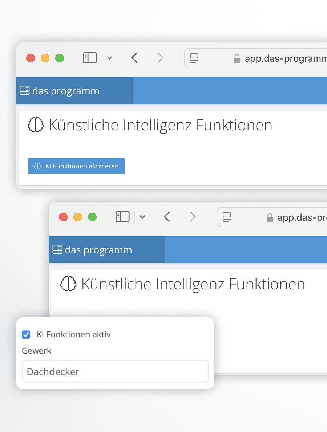
Task: Click reader view icon in lower address bar
Action: tap(227, 217)
